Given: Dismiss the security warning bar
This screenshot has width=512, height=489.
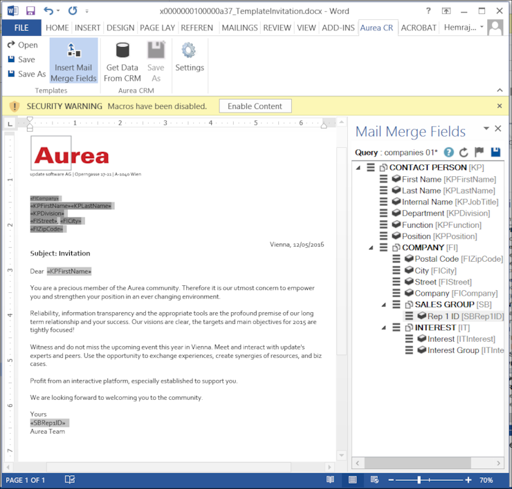Looking at the screenshot, I should point(500,106).
